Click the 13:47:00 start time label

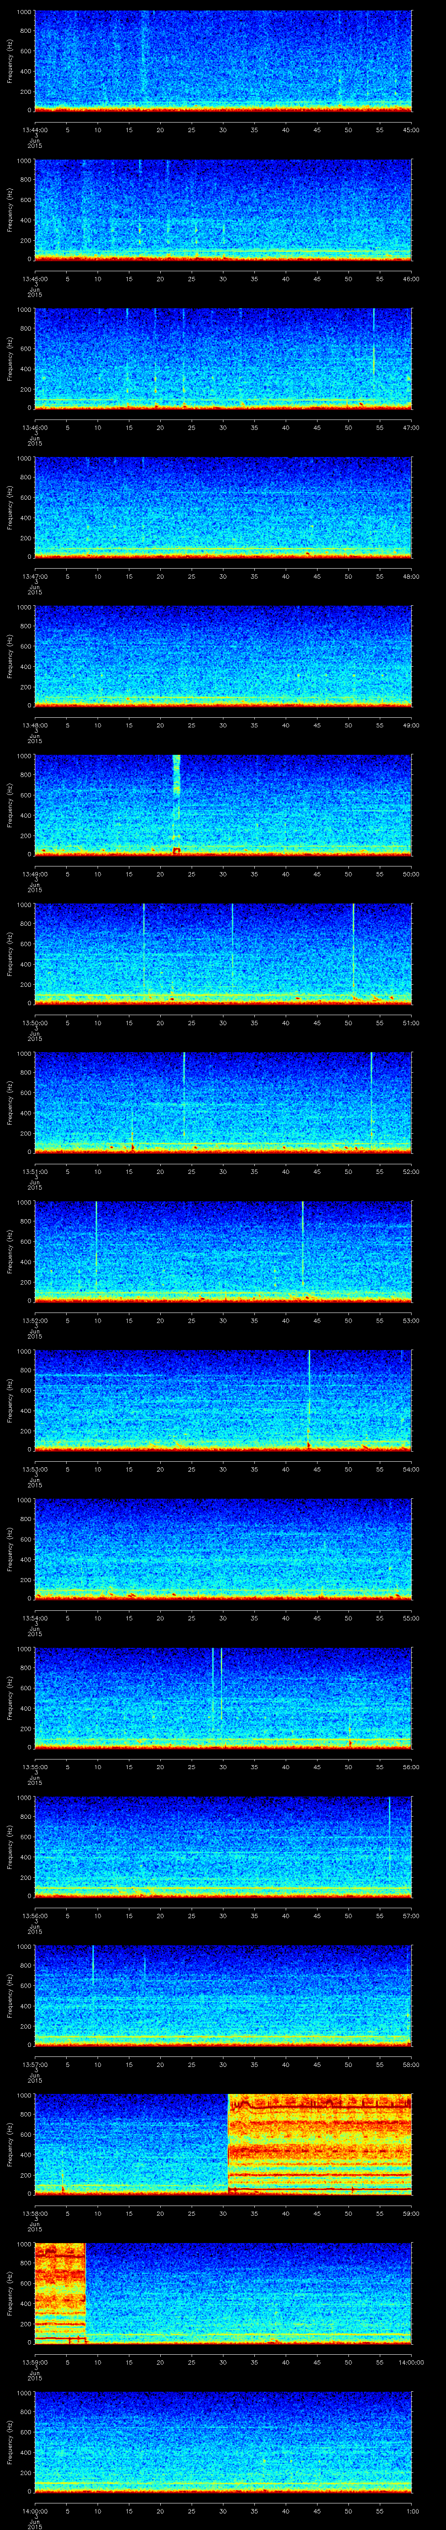pyautogui.click(x=34, y=576)
